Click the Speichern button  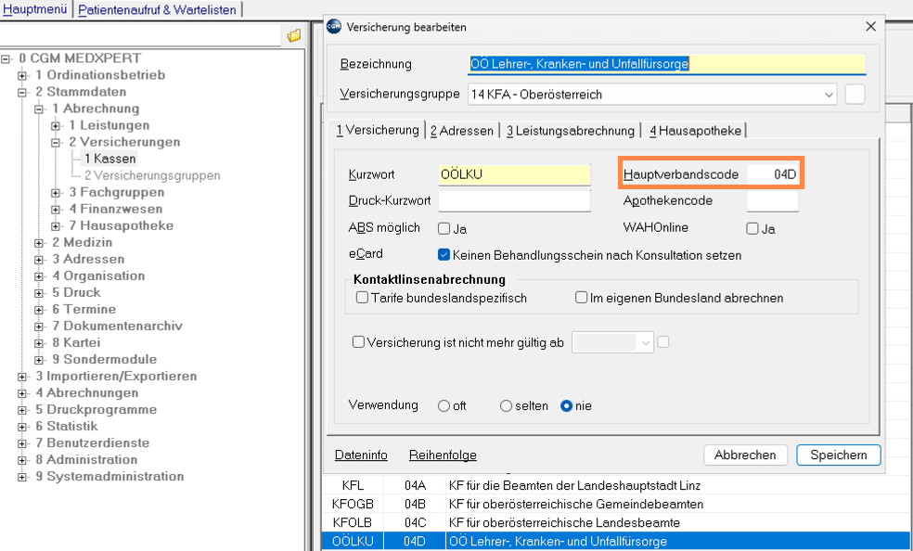click(838, 455)
